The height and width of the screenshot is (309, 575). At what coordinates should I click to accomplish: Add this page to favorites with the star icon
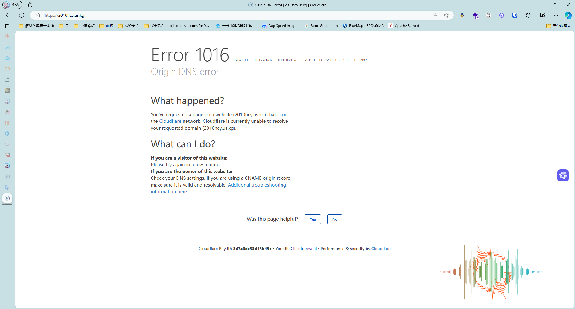446,15
